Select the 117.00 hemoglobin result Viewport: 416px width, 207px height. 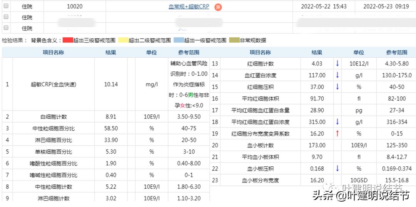point(317,75)
